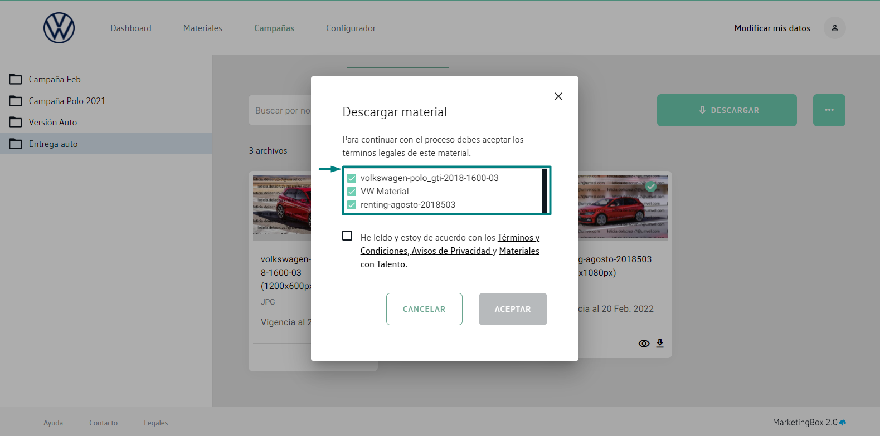Click the Versión Auto folder icon
This screenshot has width=880, height=436.
pos(16,122)
